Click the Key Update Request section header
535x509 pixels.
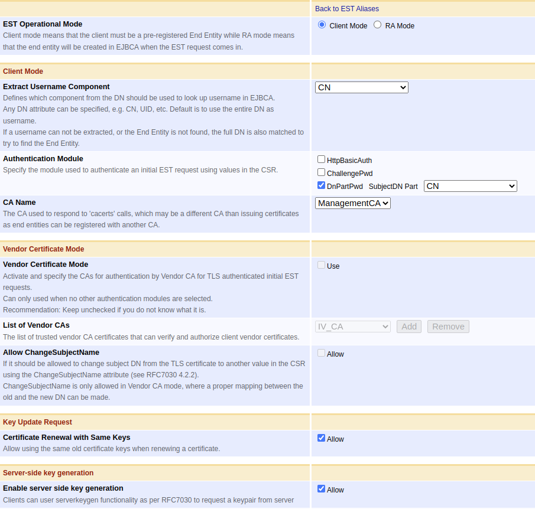37,422
